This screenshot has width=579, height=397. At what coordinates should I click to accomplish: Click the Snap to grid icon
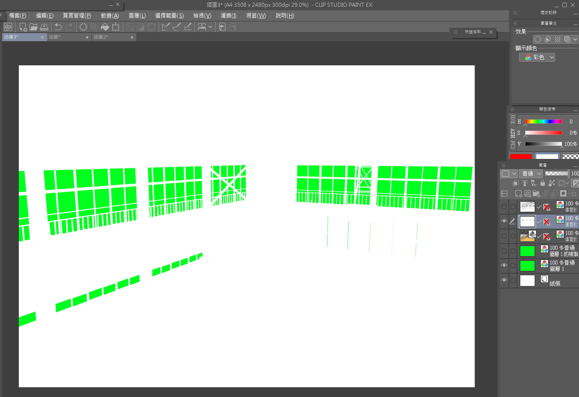[188, 27]
